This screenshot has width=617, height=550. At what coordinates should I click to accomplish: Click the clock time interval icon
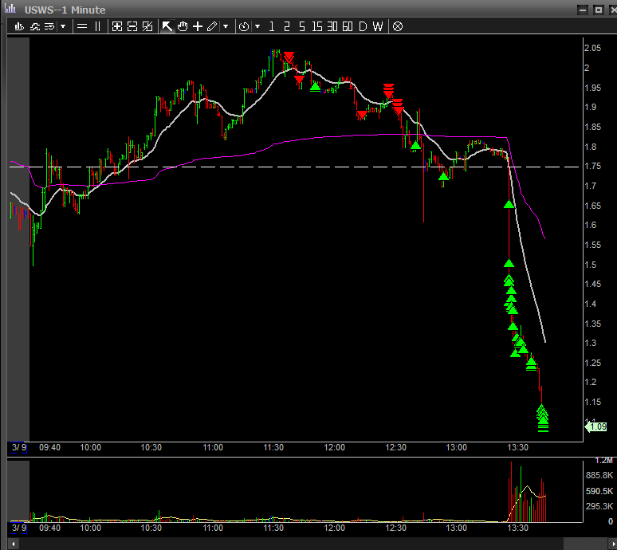[244, 26]
